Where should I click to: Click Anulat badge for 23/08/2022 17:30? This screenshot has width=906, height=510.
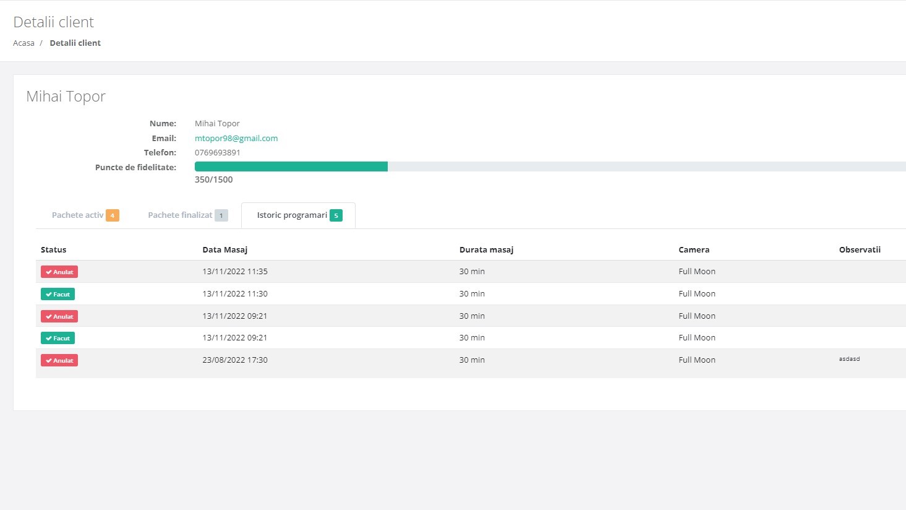59,360
